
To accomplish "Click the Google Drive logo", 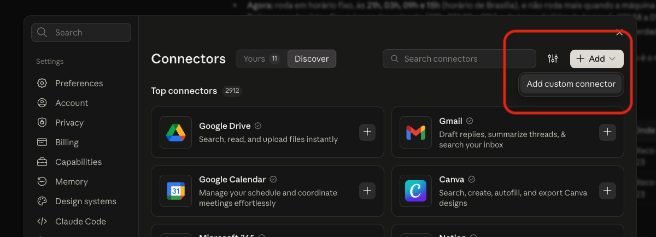I will click(x=175, y=132).
